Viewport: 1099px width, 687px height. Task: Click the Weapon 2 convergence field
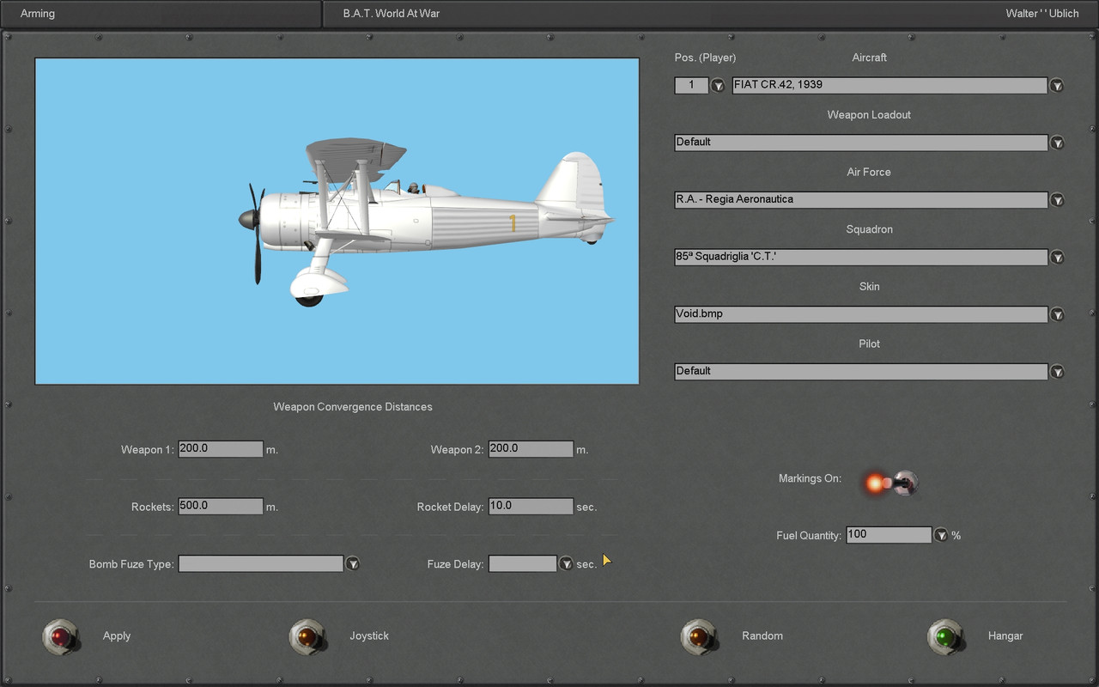[531, 448]
